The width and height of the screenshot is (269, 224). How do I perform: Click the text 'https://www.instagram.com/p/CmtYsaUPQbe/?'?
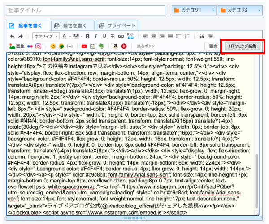click(x=179, y=186)
